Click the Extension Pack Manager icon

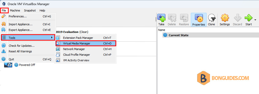coord(58,38)
